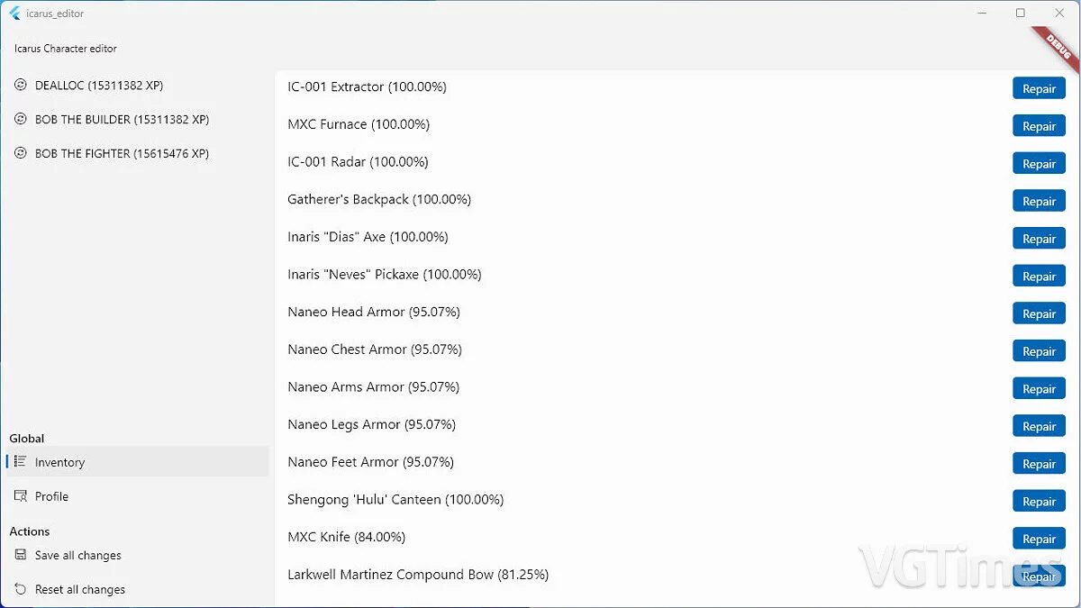Repair the Naneo Feet Armor
Image resolution: width=1081 pixels, height=608 pixels.
coord(1039,464)
